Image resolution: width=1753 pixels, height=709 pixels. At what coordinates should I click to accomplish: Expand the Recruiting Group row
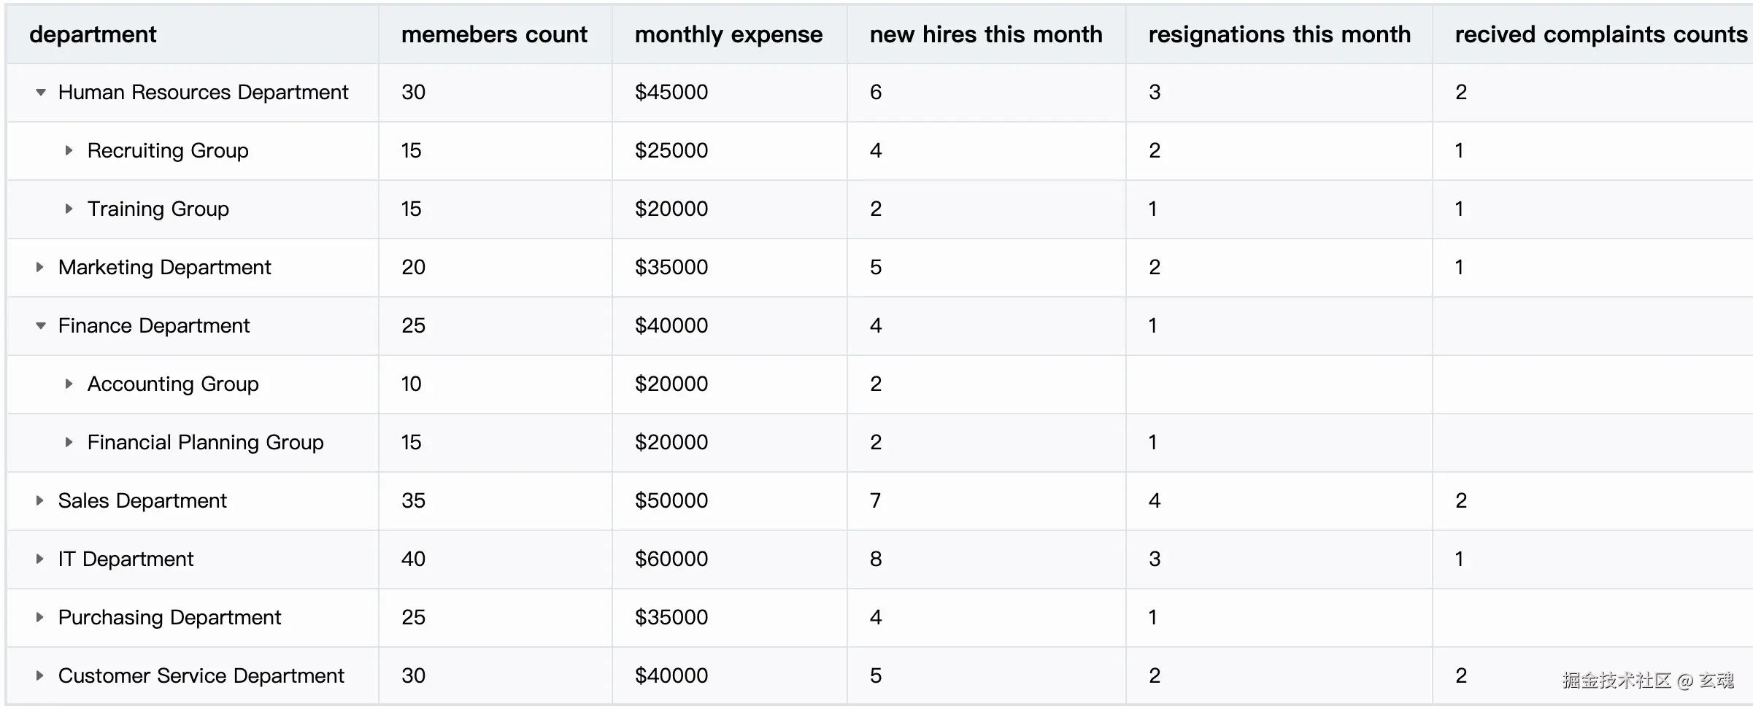(x=69, y=151)
